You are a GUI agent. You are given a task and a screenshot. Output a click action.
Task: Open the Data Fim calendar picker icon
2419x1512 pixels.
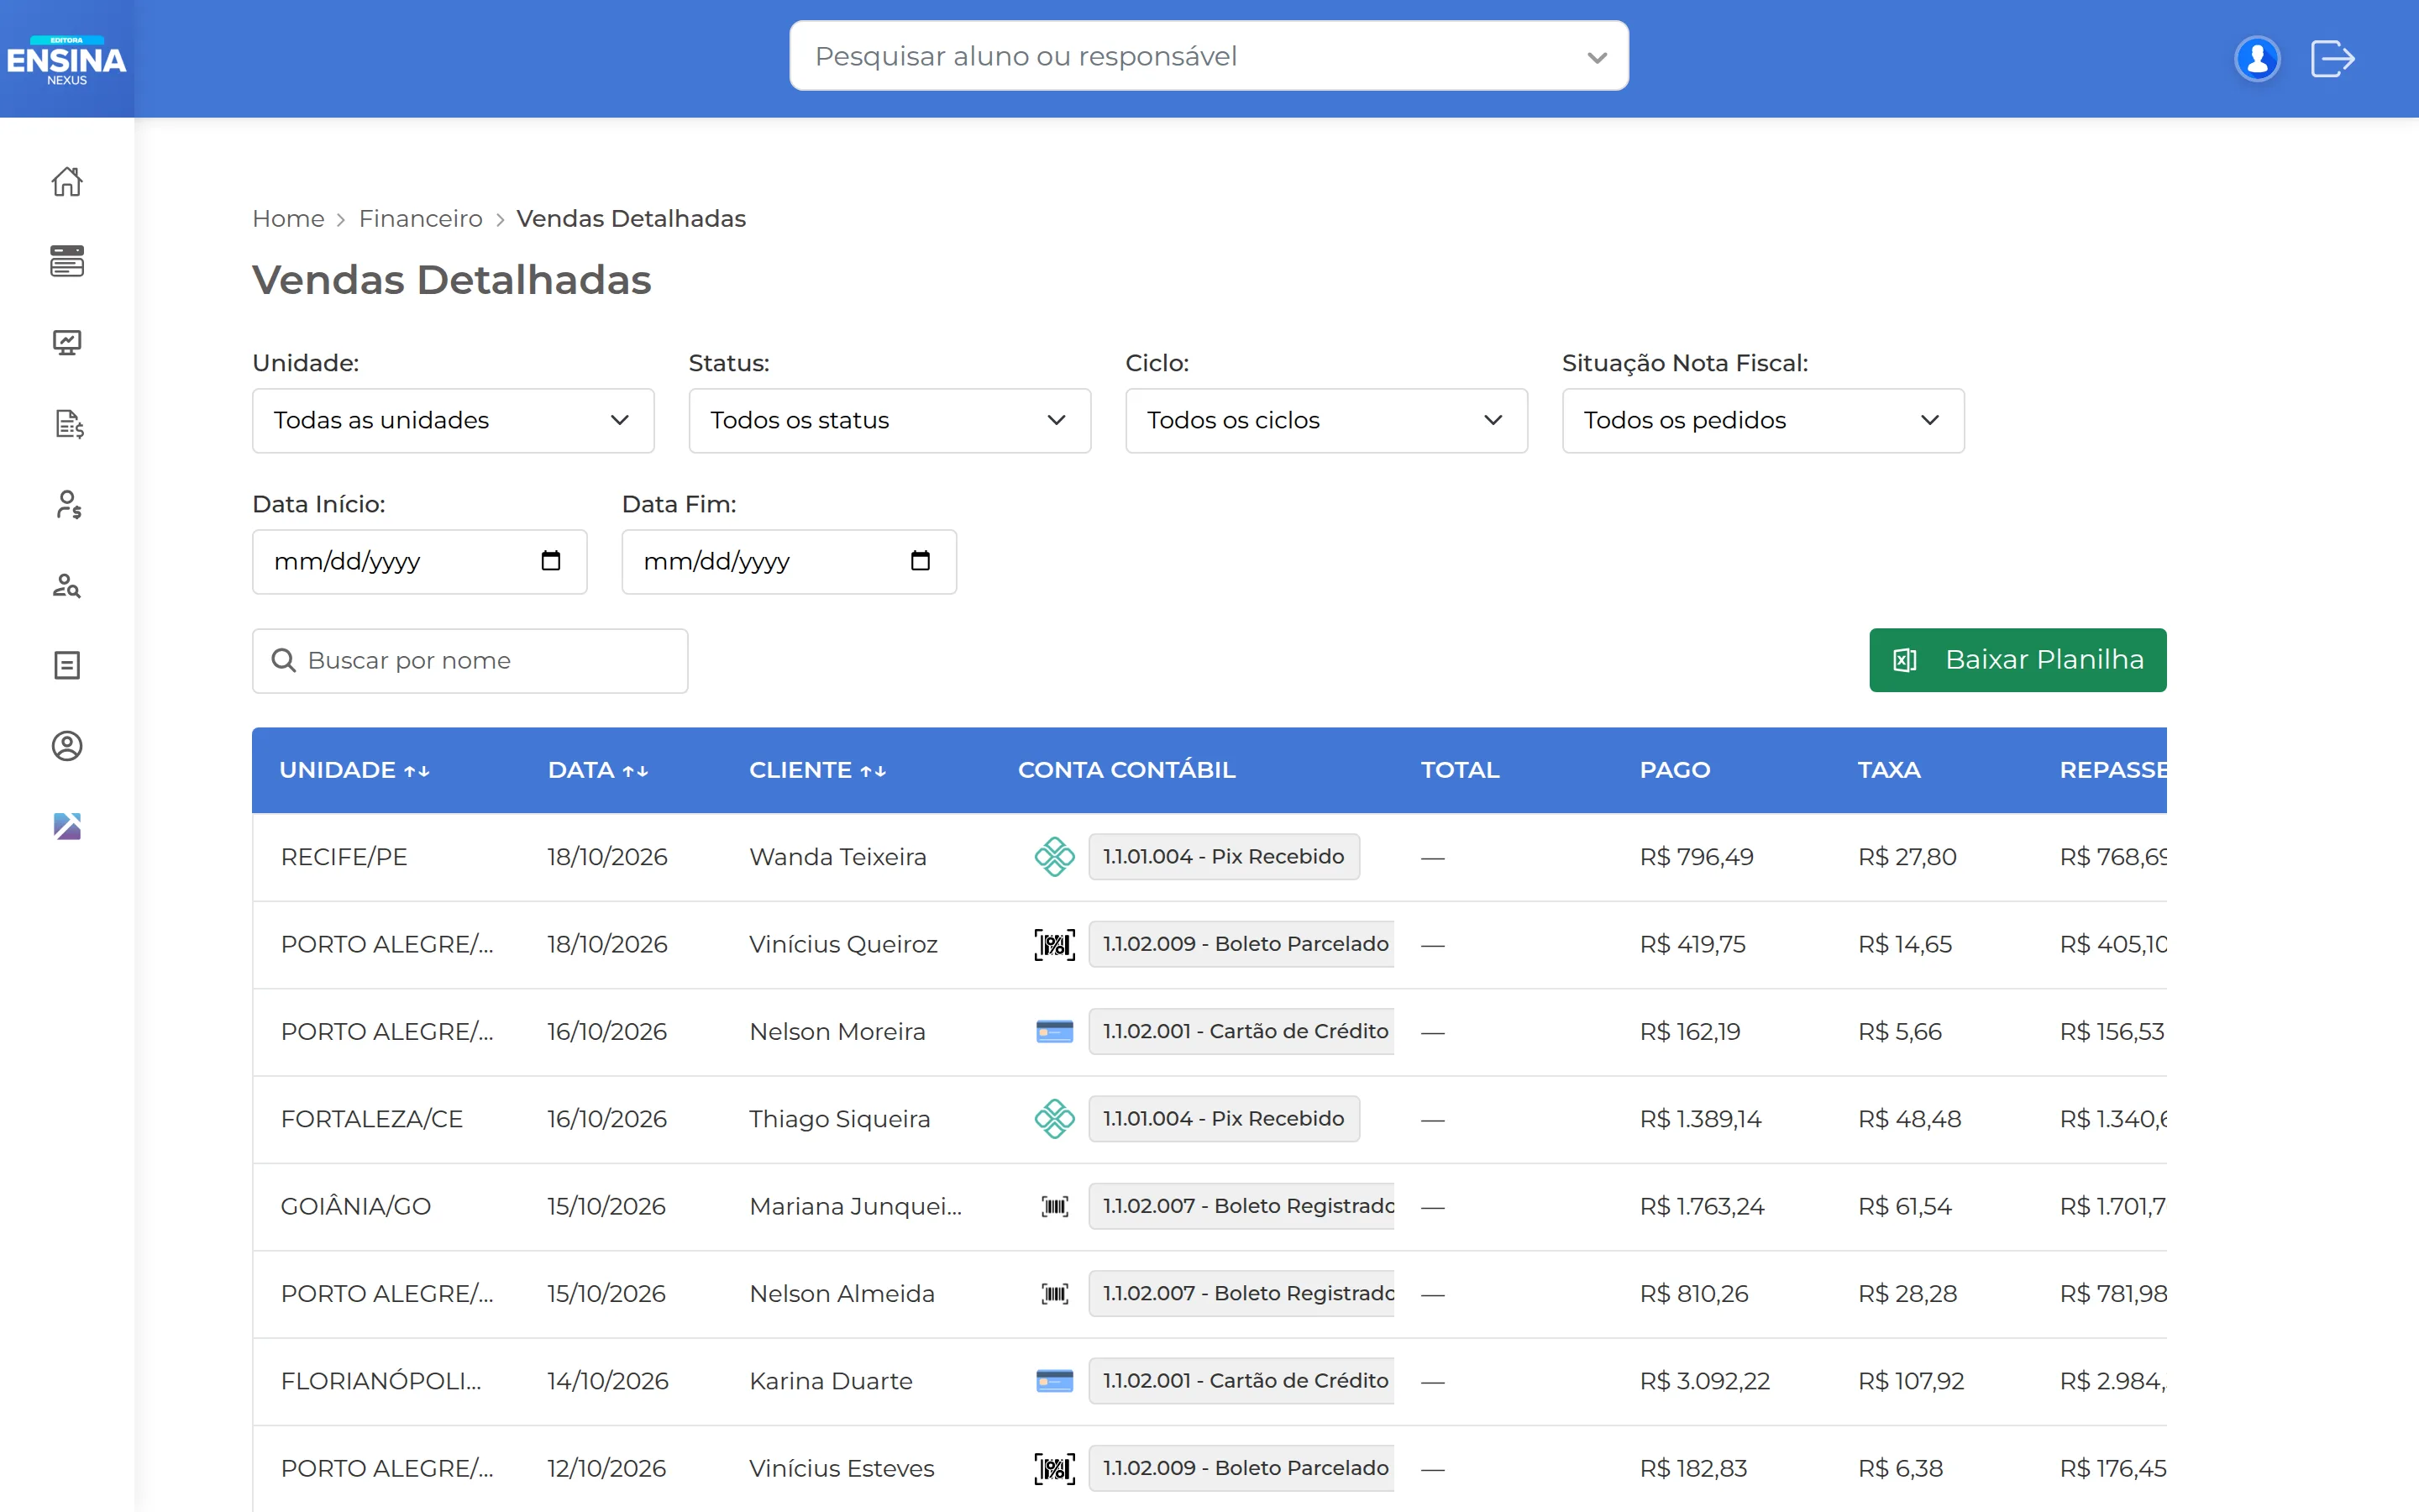point(921,561)
